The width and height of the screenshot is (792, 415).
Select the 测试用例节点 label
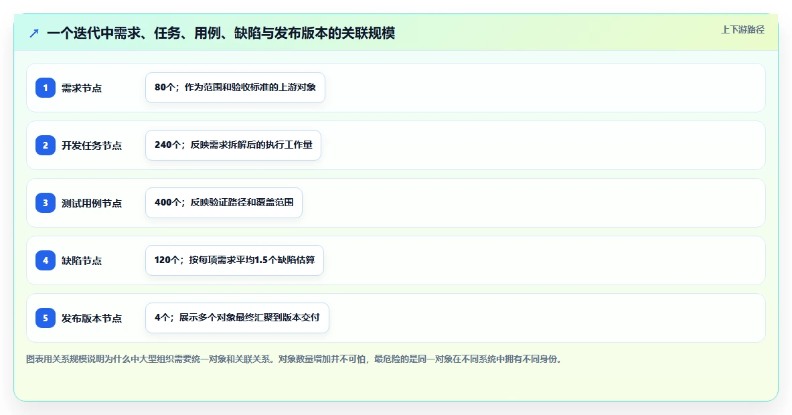pos(92,203)
